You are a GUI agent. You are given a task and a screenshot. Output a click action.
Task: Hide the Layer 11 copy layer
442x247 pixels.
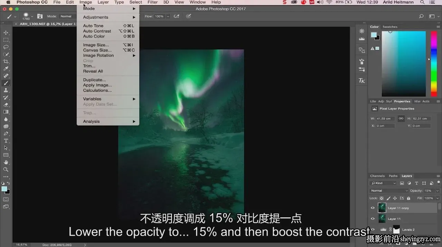pos(373,208)
